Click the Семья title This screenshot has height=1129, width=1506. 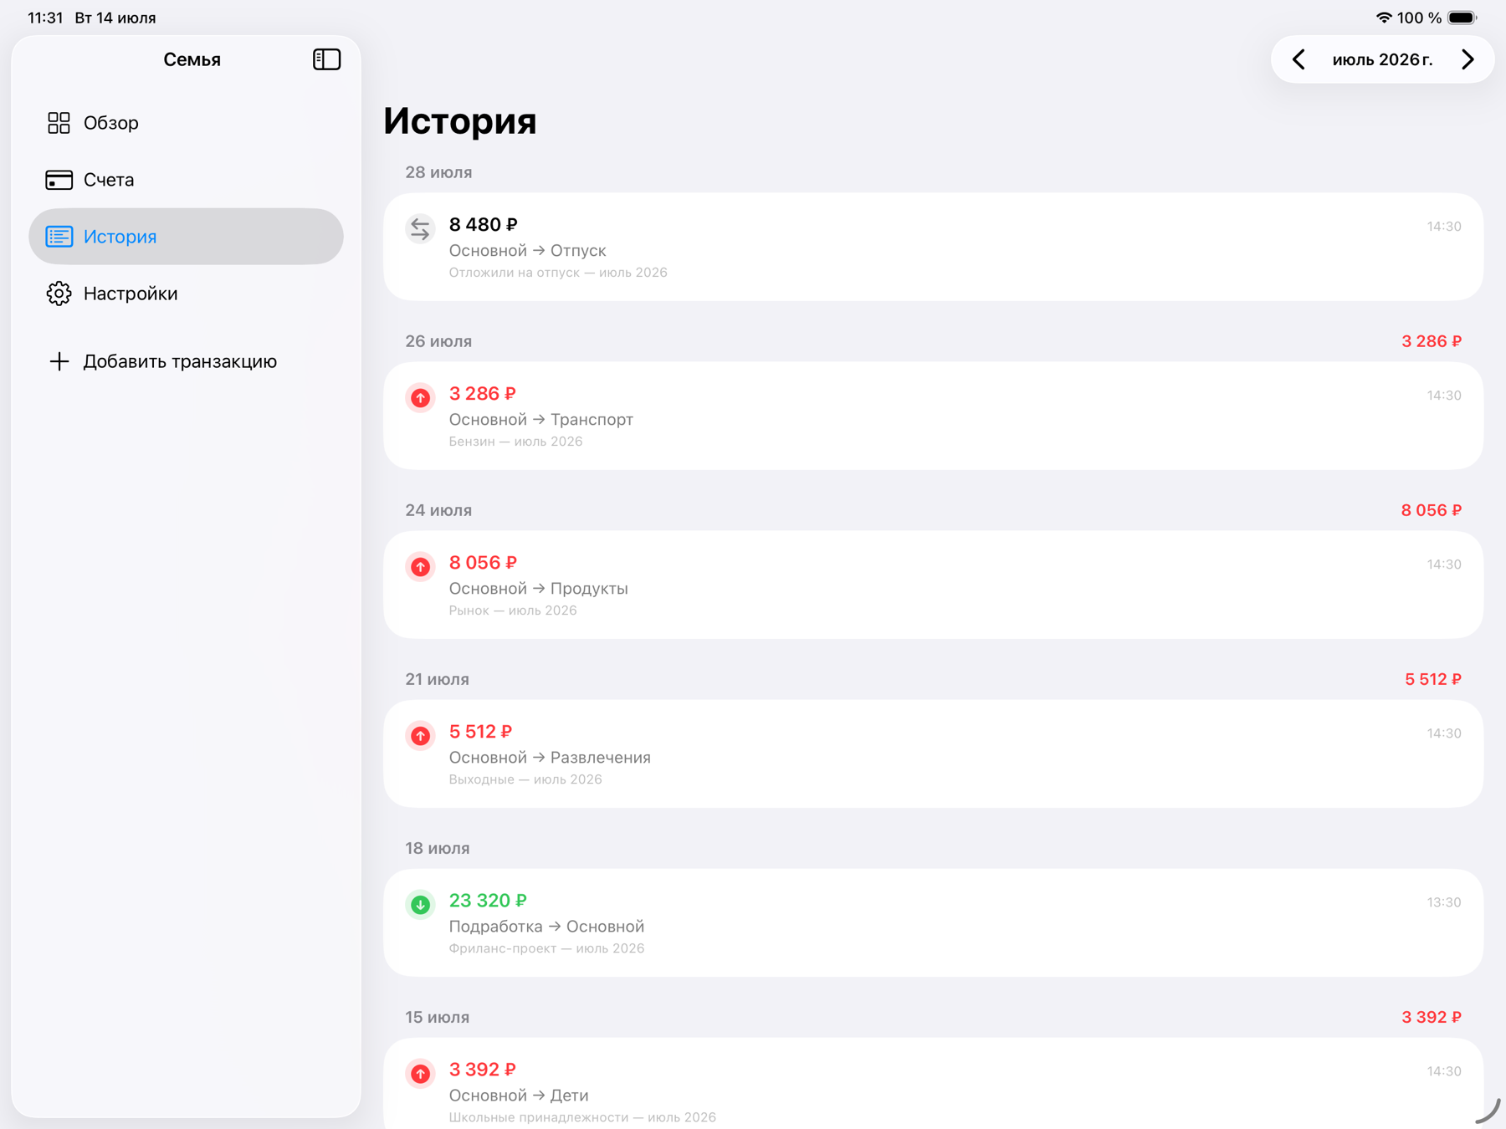(192, 59)
